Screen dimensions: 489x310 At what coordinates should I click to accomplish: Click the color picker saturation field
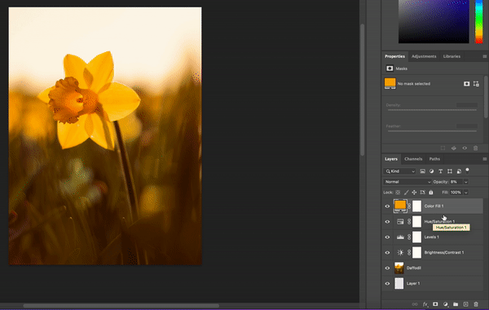tap(434, 21)
